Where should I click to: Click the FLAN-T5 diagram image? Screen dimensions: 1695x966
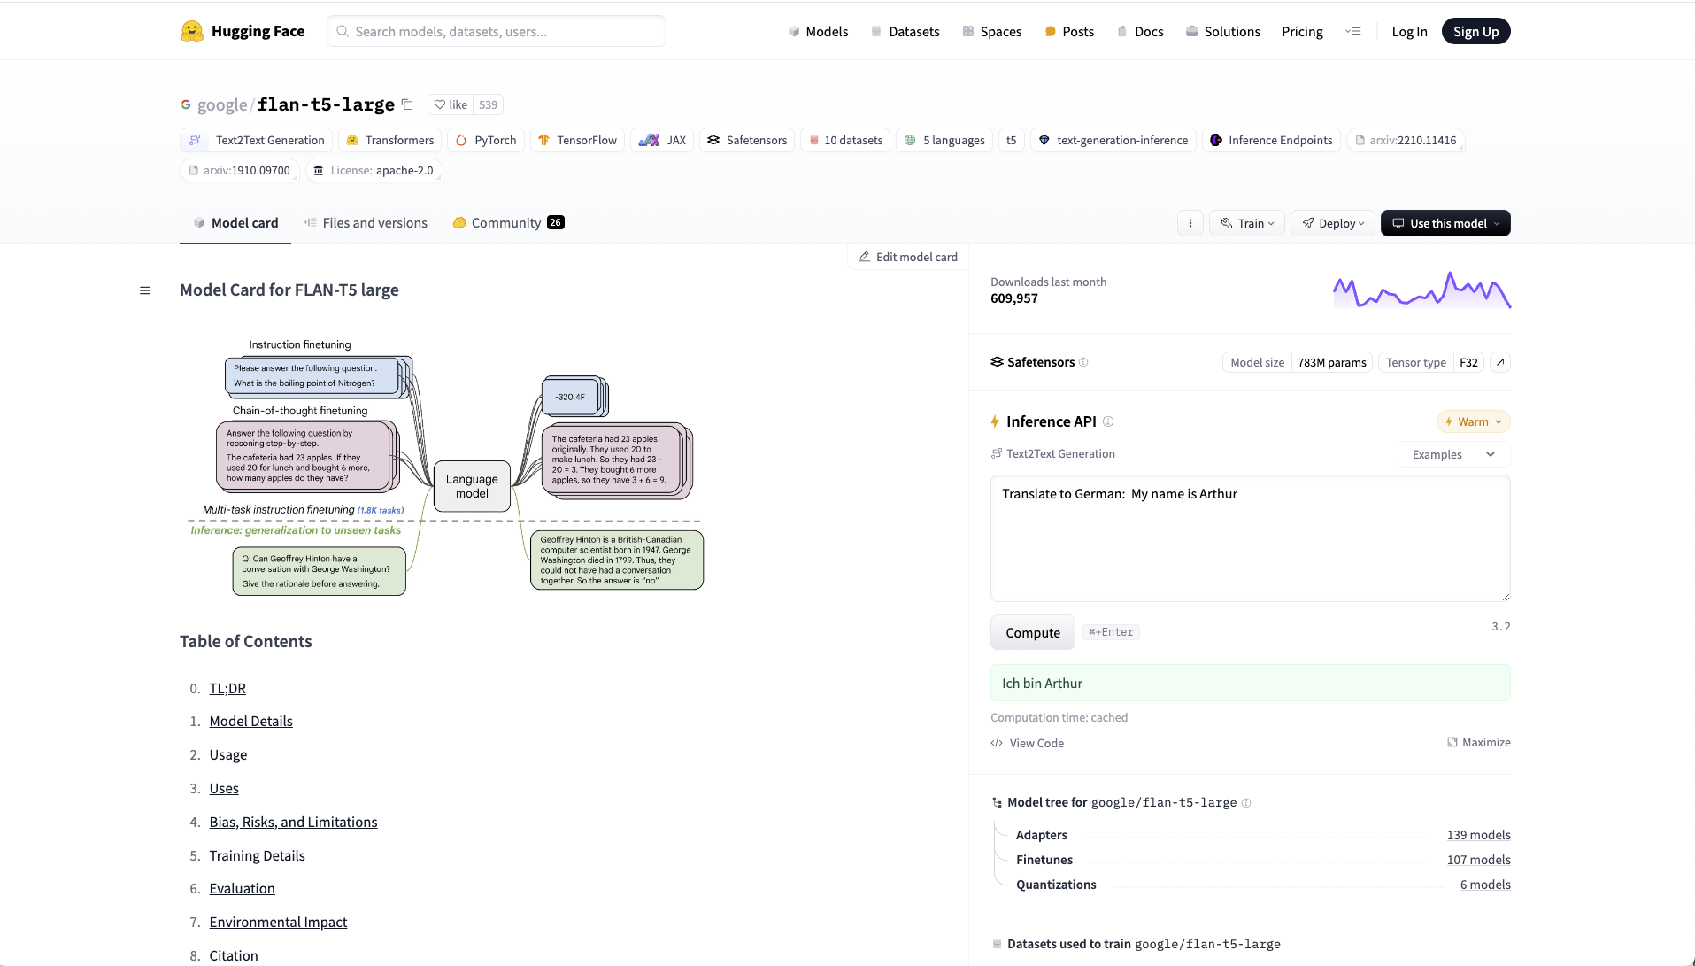click(x=446, y=466)
